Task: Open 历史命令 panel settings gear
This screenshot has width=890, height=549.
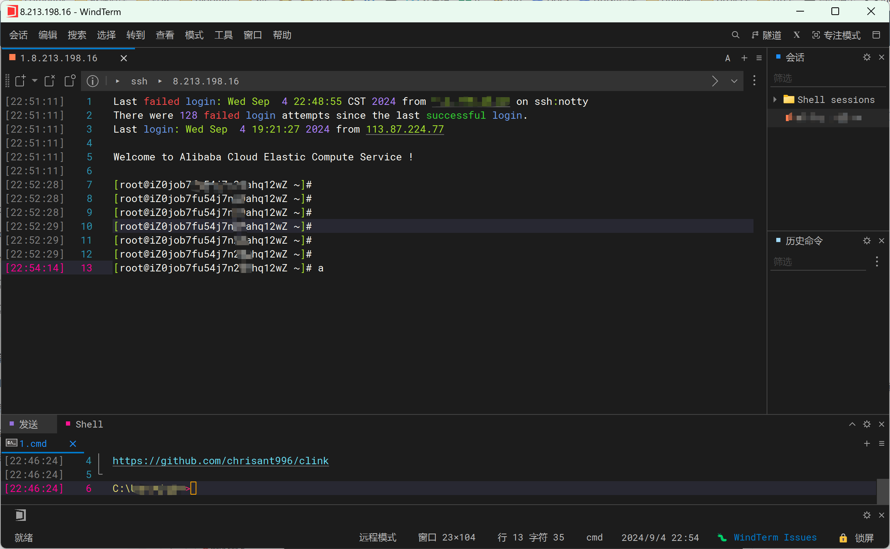Action: click(x=867, y=241)
